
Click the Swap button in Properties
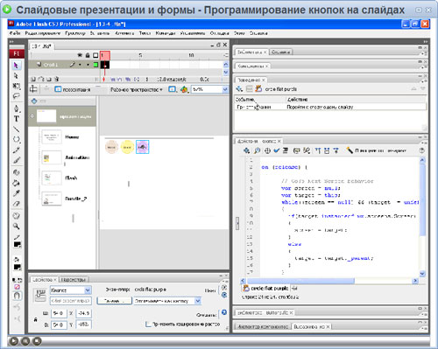(114, 301)
